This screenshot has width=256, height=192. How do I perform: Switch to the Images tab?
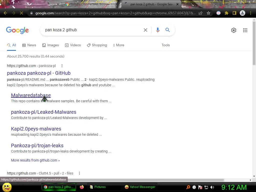(50, 45)
